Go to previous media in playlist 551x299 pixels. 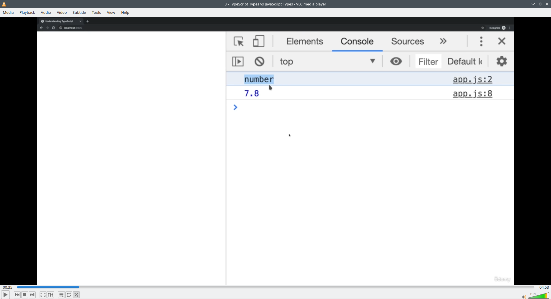tap(17, 295)
